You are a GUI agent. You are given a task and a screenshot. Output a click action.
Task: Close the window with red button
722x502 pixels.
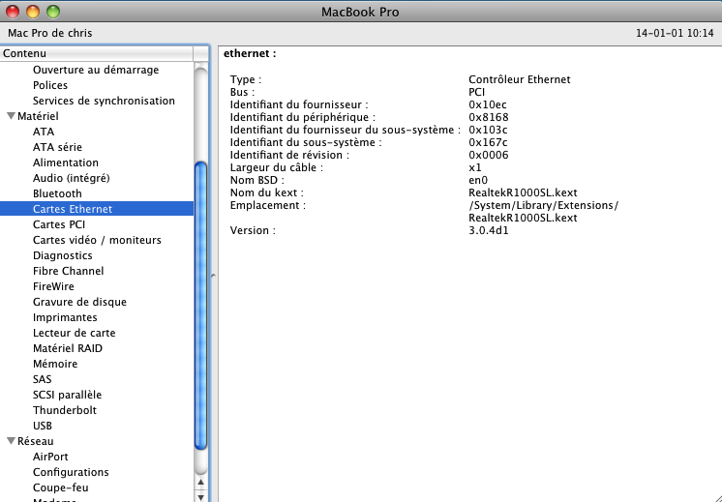[x=13, y=12]
